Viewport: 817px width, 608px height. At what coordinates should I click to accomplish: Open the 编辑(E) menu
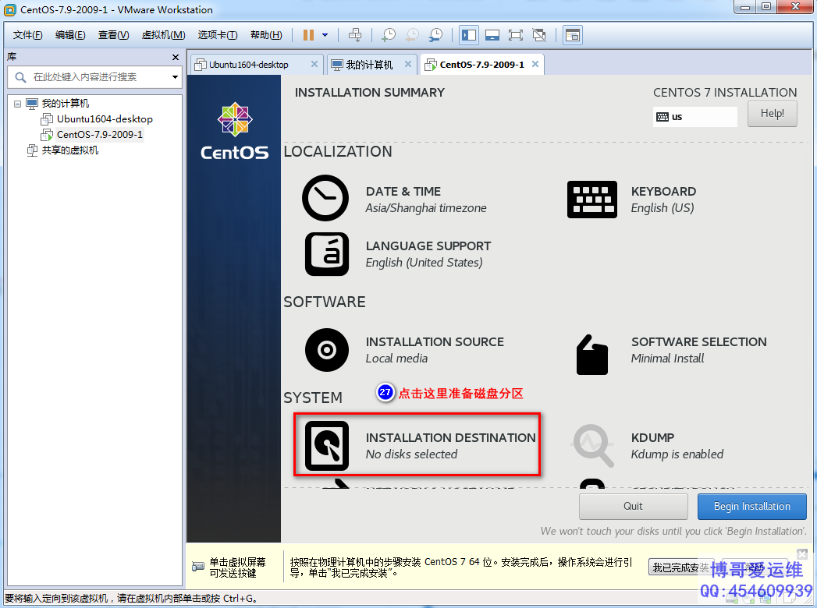[x=70, y=35]
